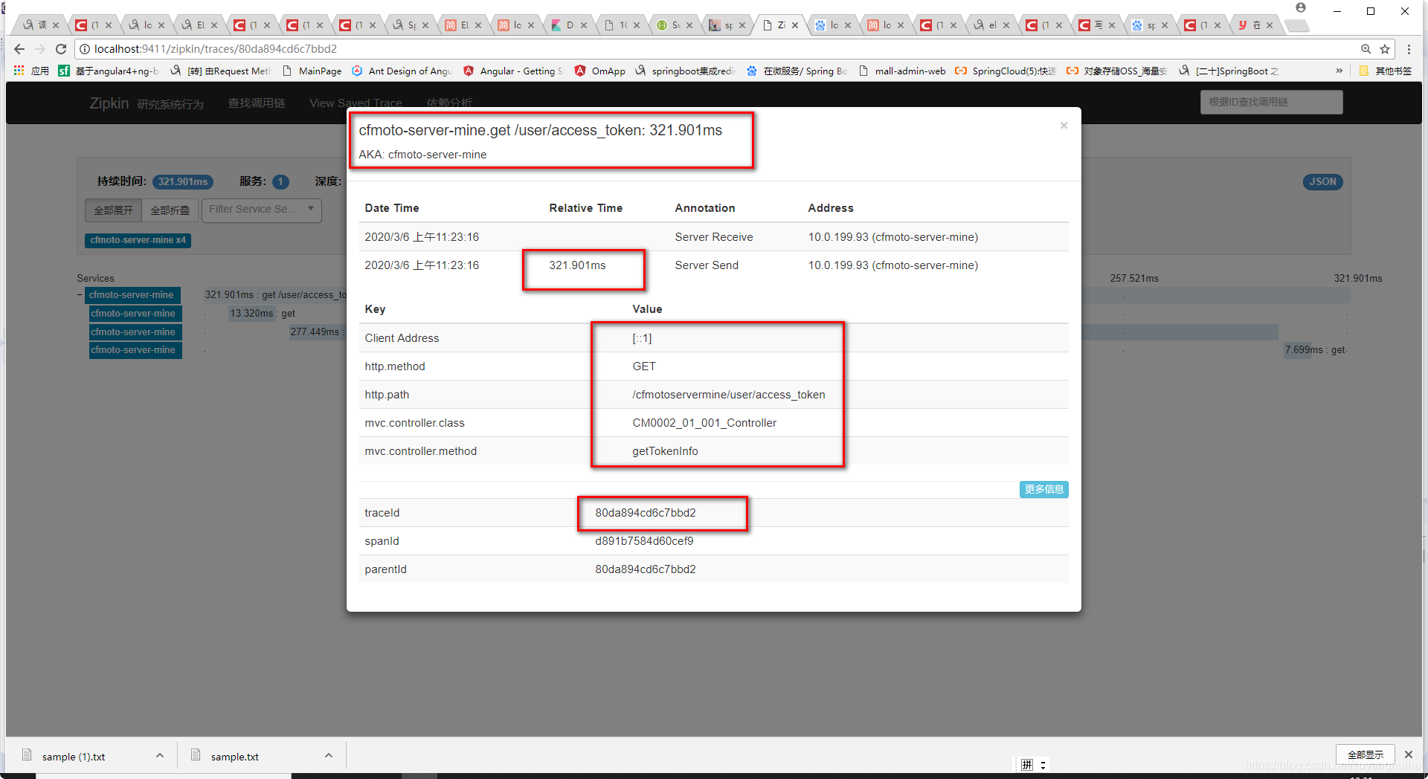Reload the Zipkin page

(61, 49)
